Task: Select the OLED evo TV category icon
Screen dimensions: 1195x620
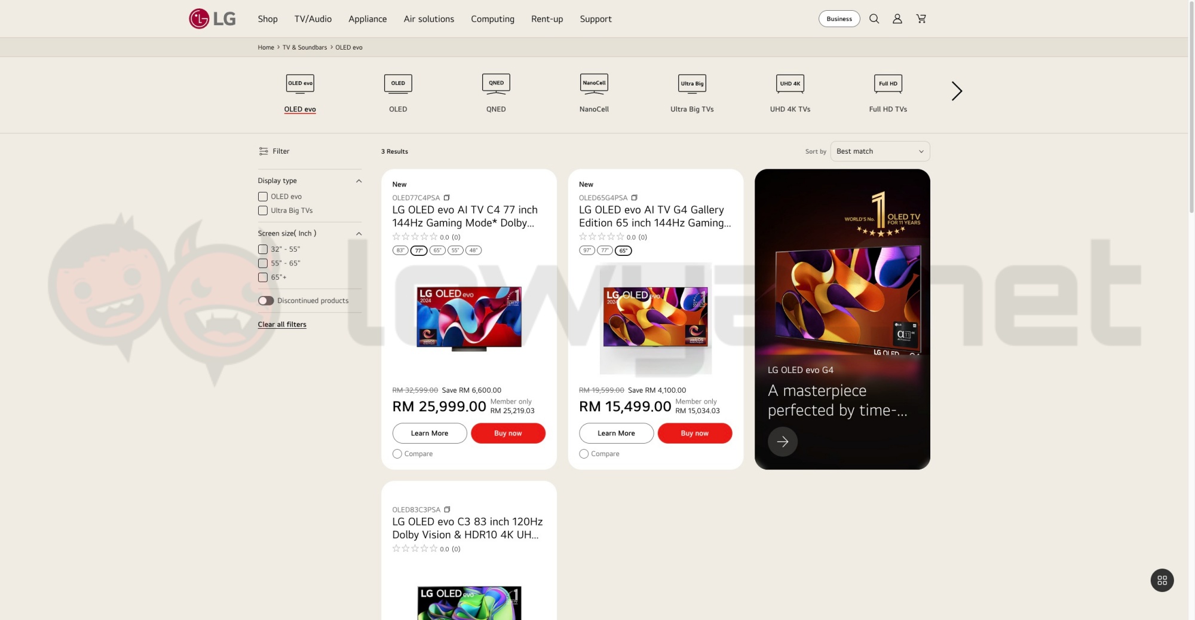Action: coord(300,84)
